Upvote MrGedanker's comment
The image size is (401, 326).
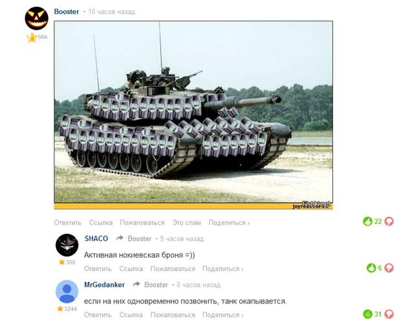coord(367,314)
